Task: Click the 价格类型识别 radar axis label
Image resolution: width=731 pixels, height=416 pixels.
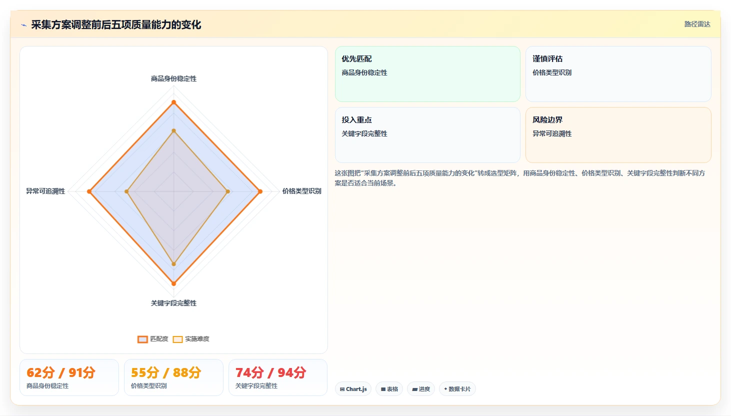Action: coord(301,191)
